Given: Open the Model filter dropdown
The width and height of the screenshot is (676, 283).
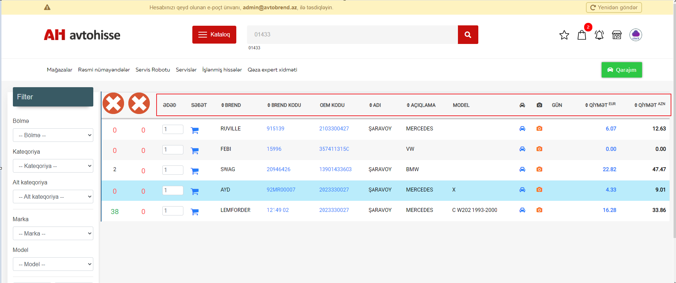Looking at the screenshot, I should (53, 264).
